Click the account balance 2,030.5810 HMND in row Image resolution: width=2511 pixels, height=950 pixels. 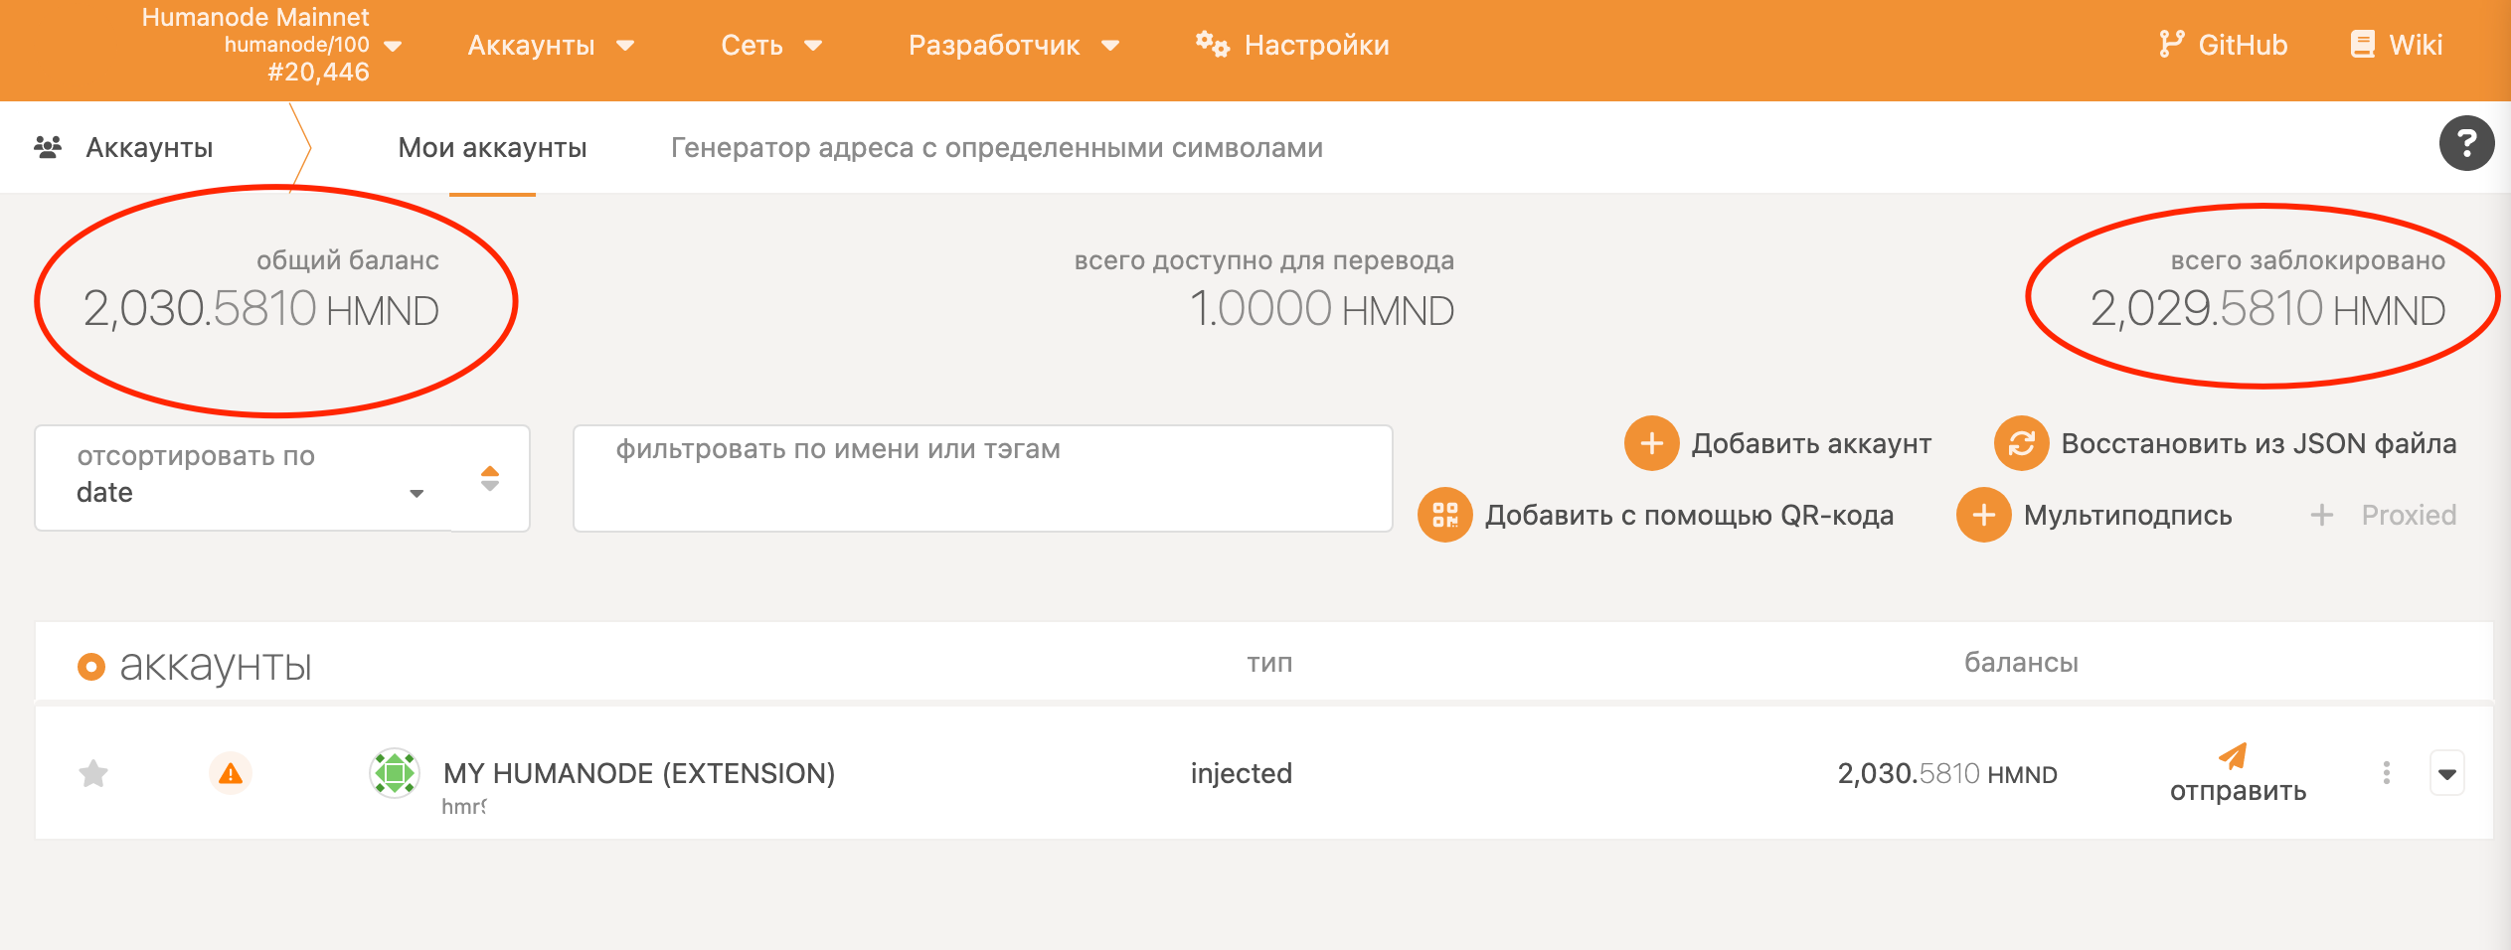click(x=1947, y=773)
